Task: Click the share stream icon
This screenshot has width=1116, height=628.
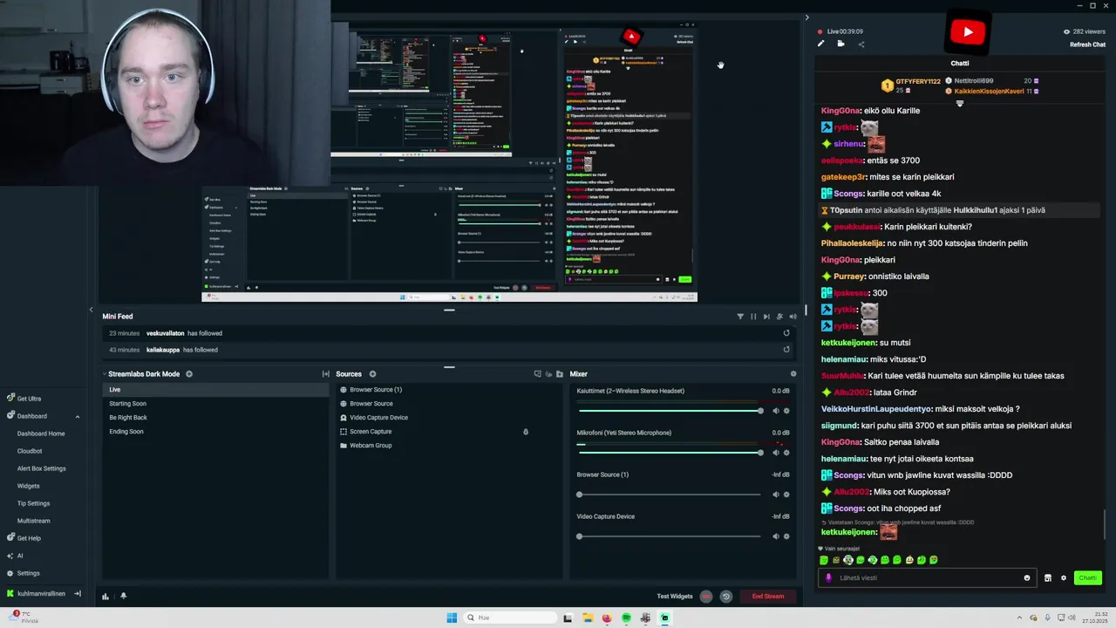Action: [x=861, y=44]
